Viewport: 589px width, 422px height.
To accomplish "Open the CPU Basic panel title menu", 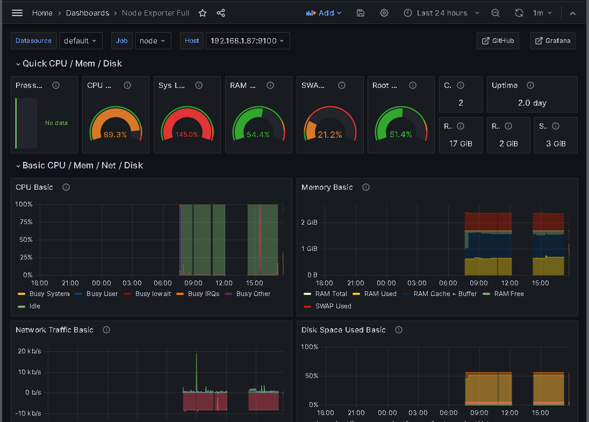I will 34,187.
